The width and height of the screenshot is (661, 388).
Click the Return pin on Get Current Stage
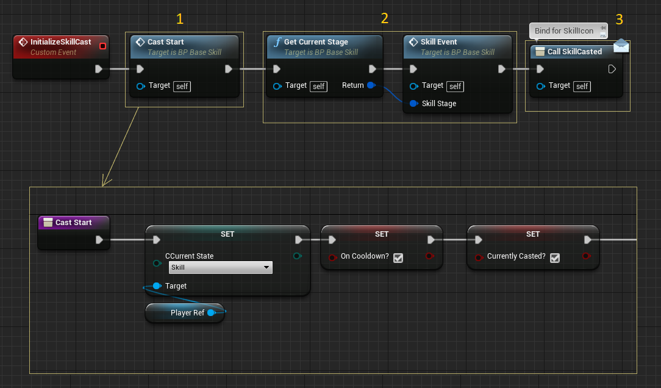[371, 85]
